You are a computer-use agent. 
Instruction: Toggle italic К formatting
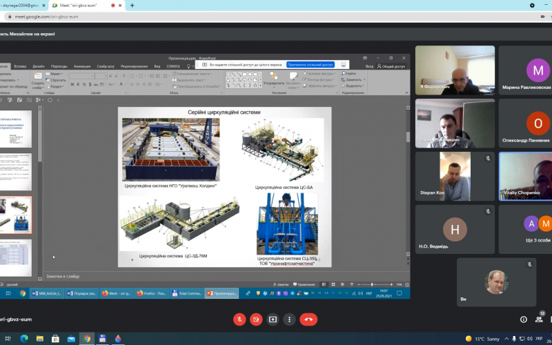tap(78, 84)
